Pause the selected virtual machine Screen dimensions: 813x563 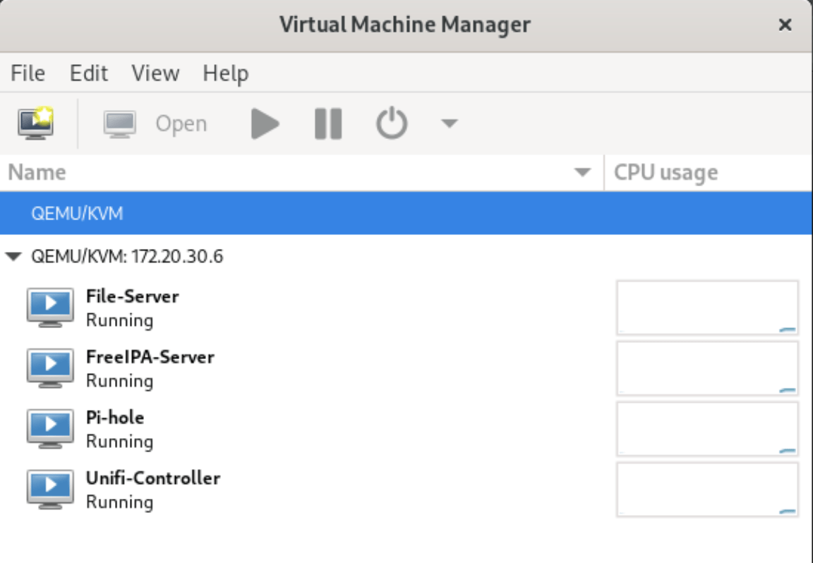tap(327, 122)
